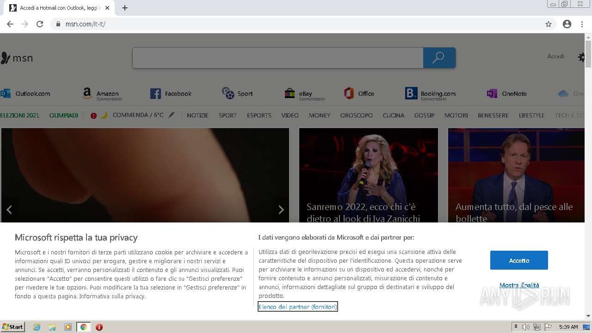The image size is (592, 333).
Task: Open the SPORT navigation section
Action: [228, 115]
